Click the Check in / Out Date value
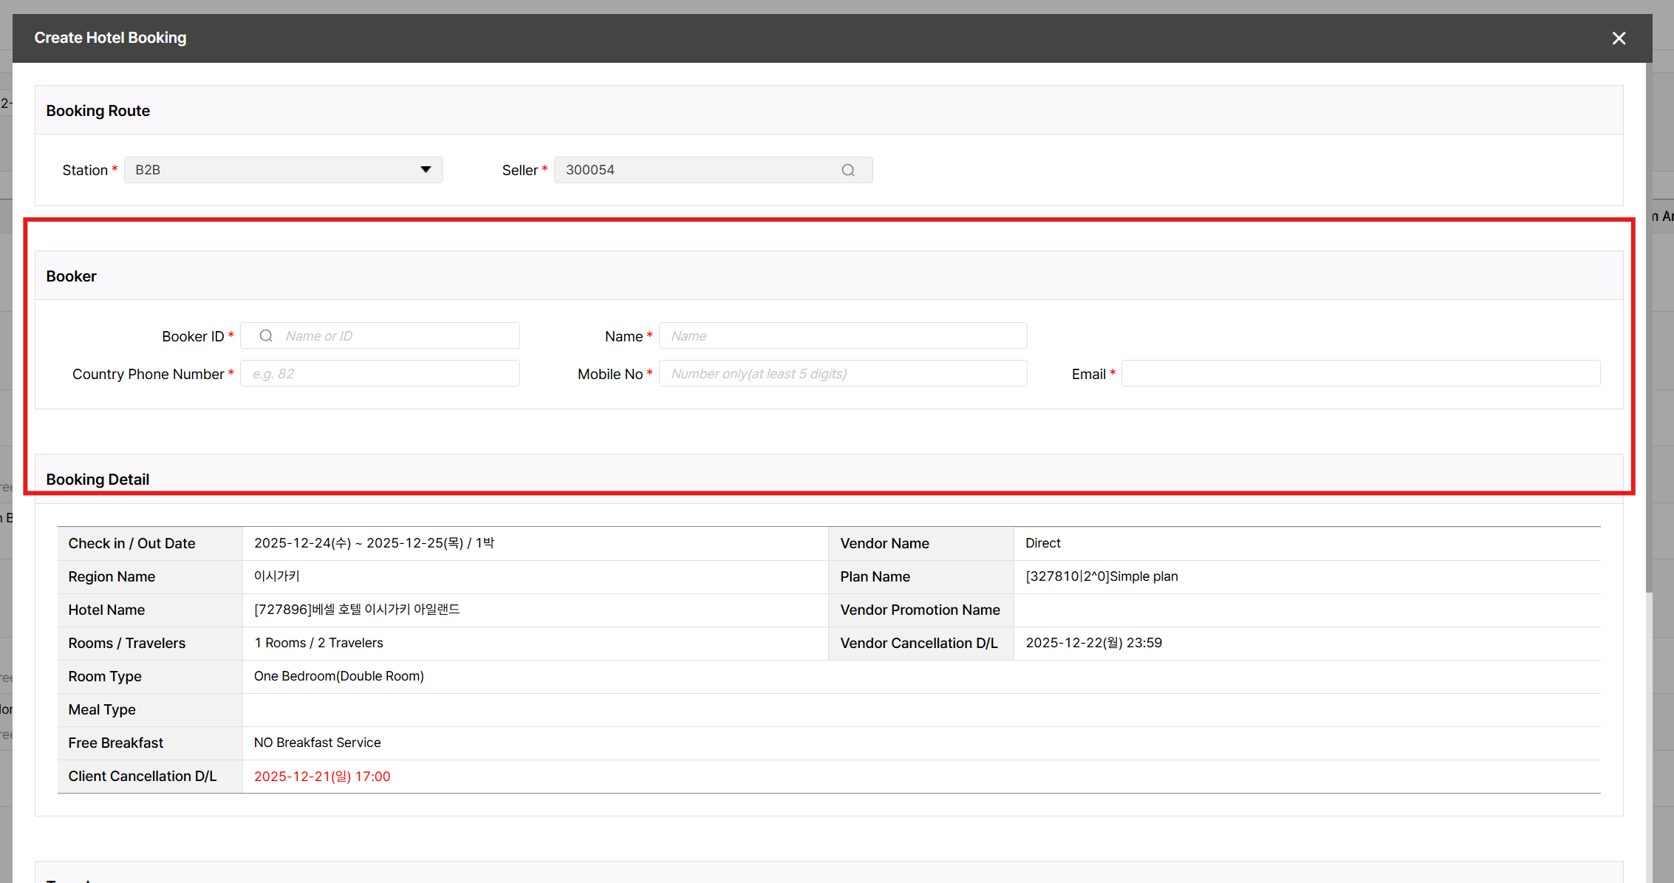Viewport: 1674px width, 883px height. pos(374,543)
